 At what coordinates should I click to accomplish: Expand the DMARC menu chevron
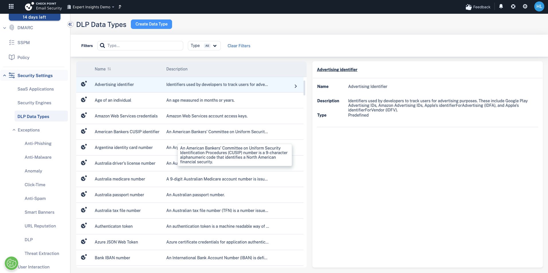pyautogui.click(x=5, y=28)
